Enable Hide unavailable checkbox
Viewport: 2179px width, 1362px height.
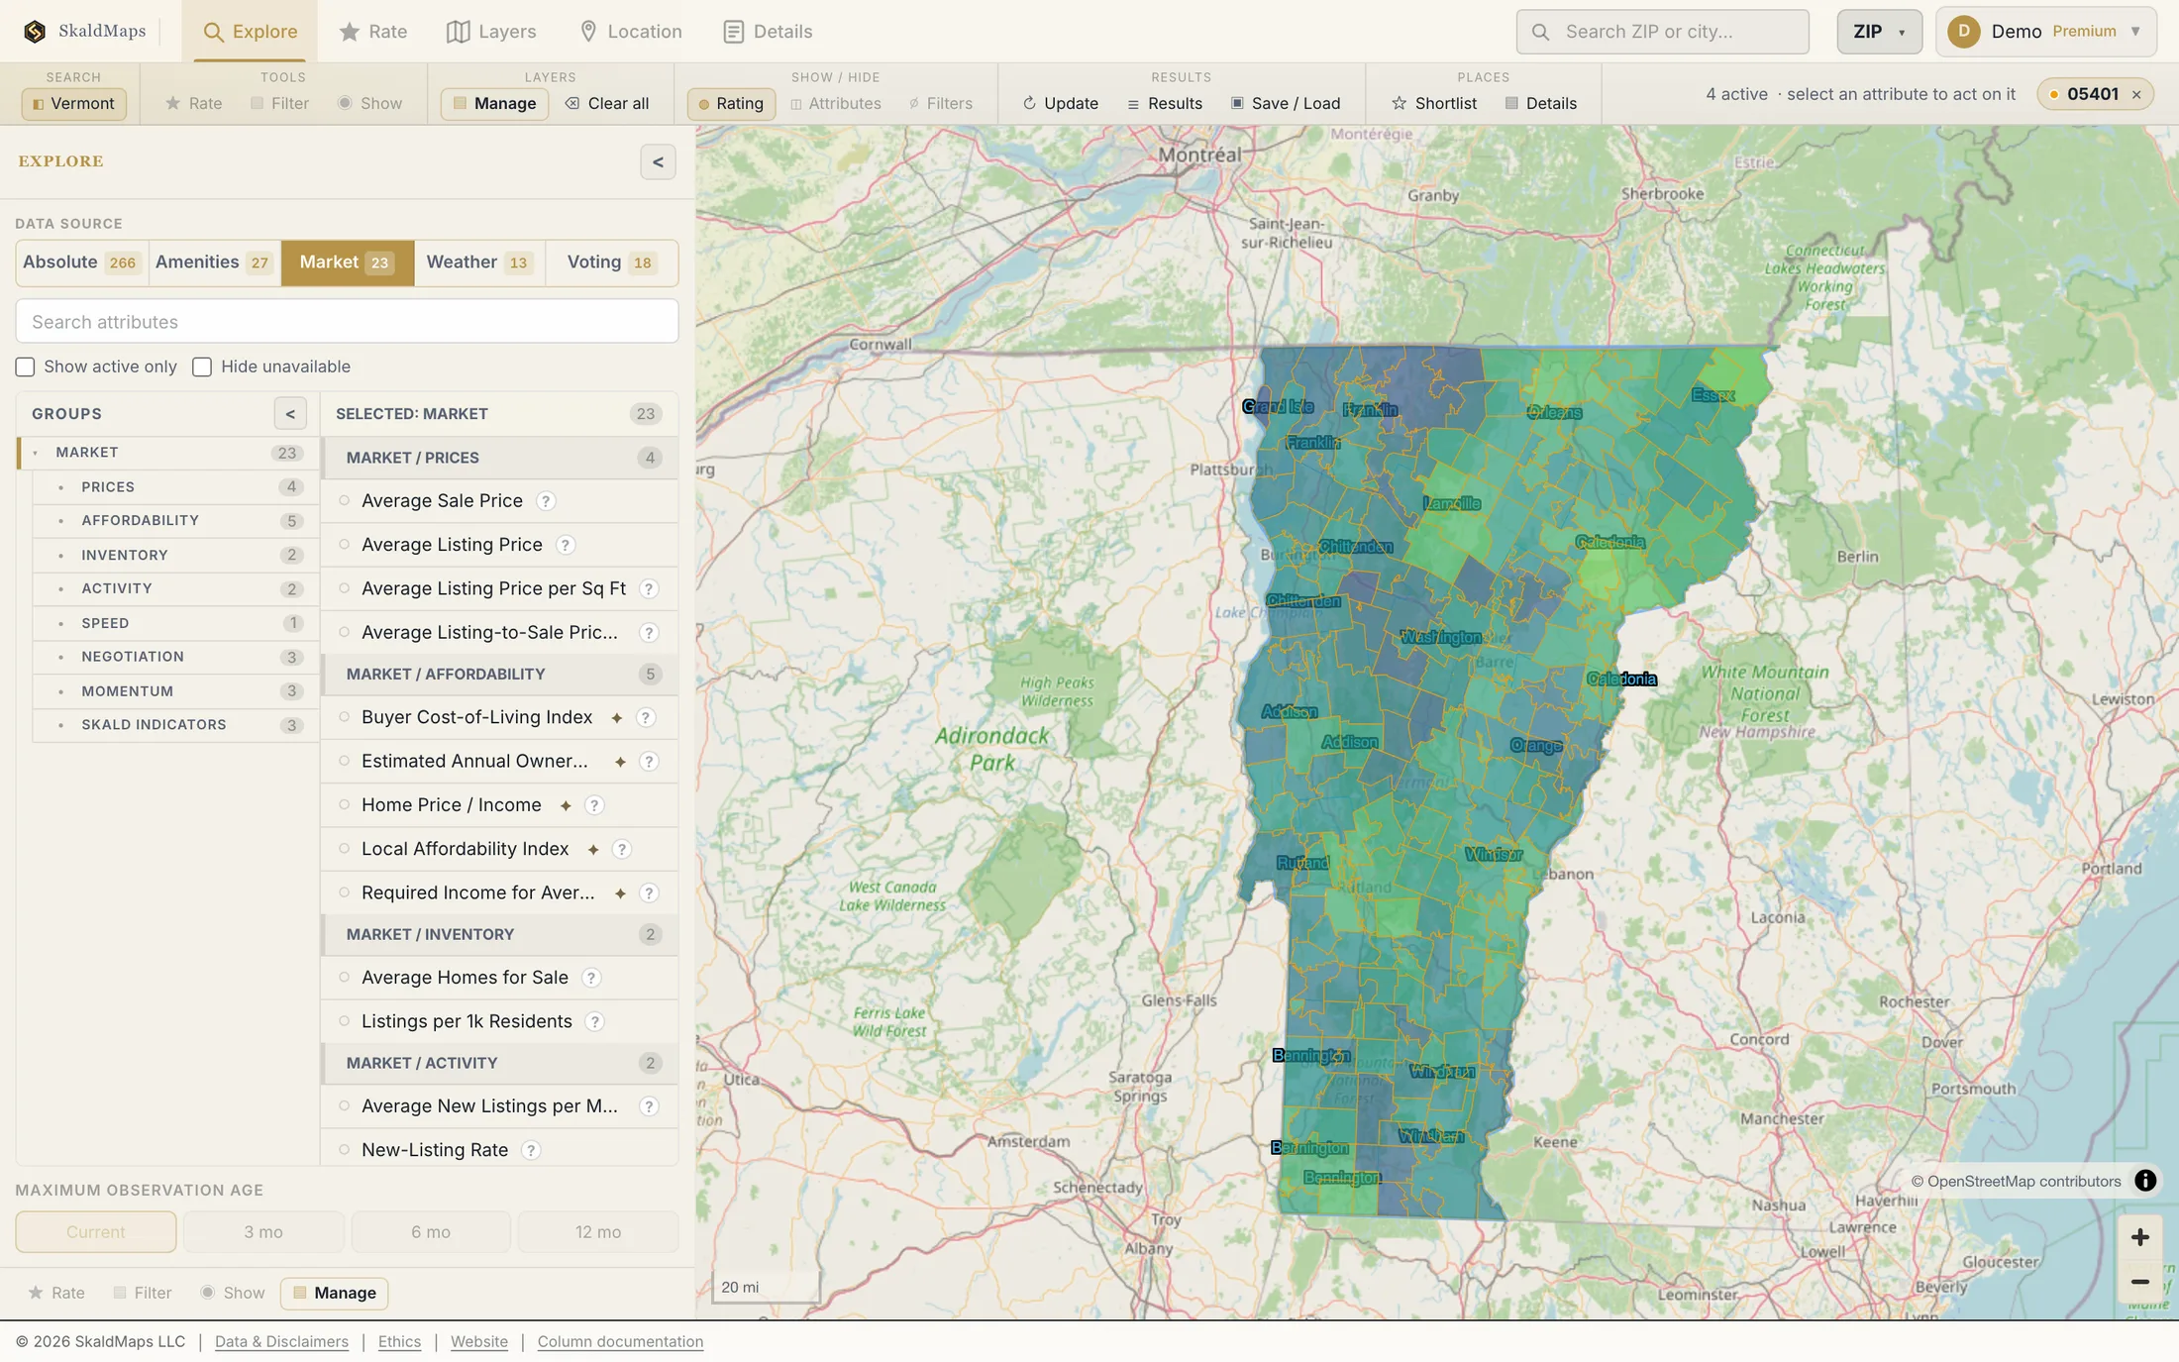click(x=202, y=367)
